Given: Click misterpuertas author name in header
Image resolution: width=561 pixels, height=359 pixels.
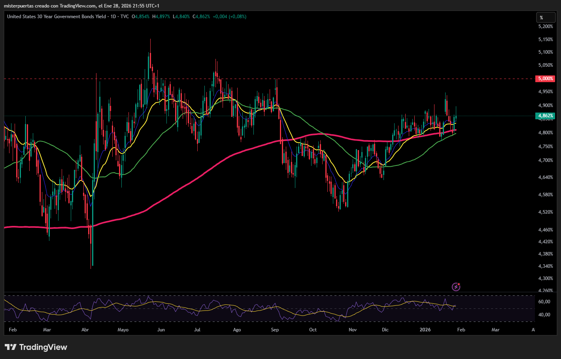Looking at the screenshot, I should point(19,6).
